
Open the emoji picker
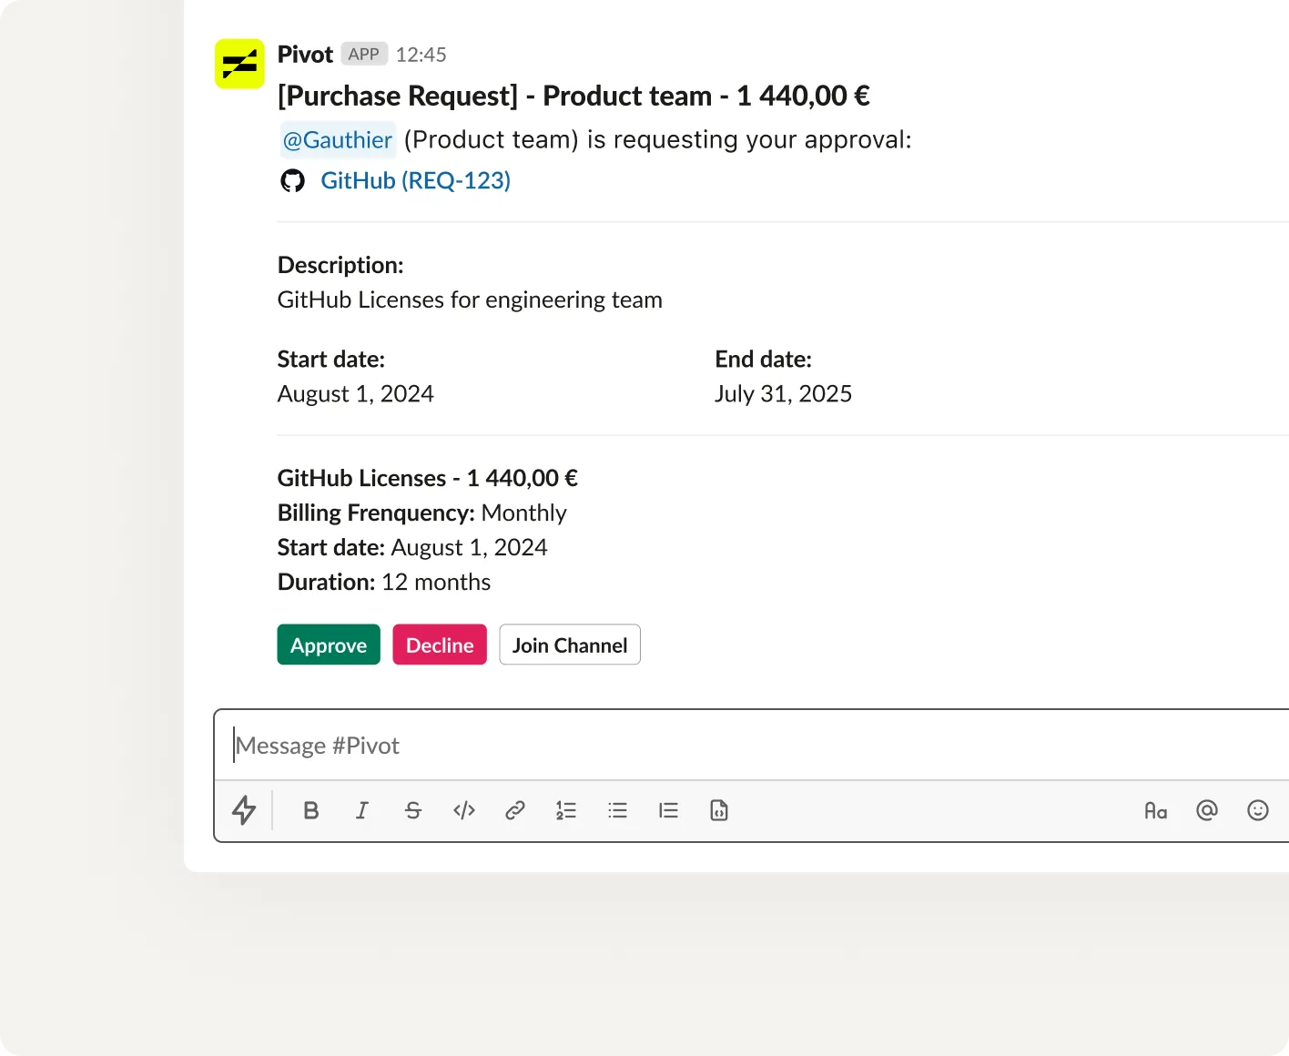(1258, 810)
